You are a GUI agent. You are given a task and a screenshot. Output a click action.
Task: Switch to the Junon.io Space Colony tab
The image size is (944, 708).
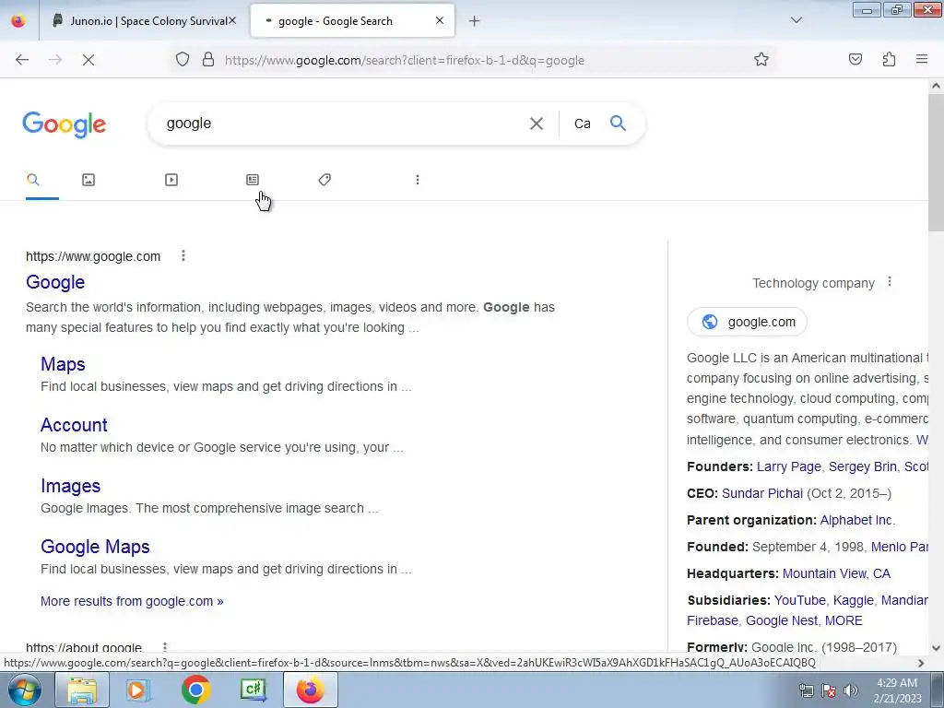tap(145, 21)
